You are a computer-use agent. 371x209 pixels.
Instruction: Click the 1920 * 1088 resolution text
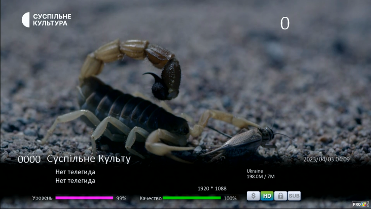[212, 189]
